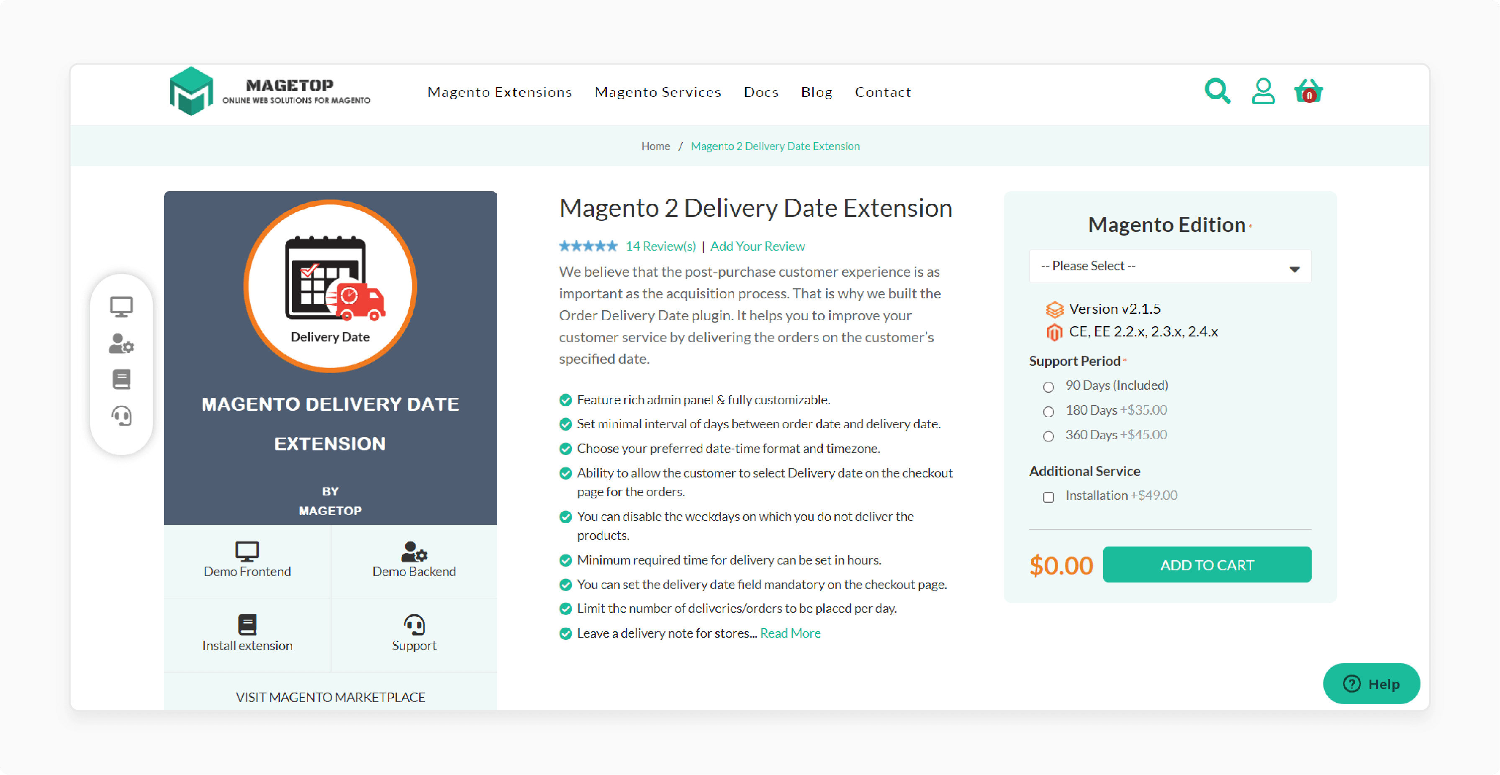Screen dimensions: 1500x775
Task: Open the Contact menu item
Action: pos(883,92)
